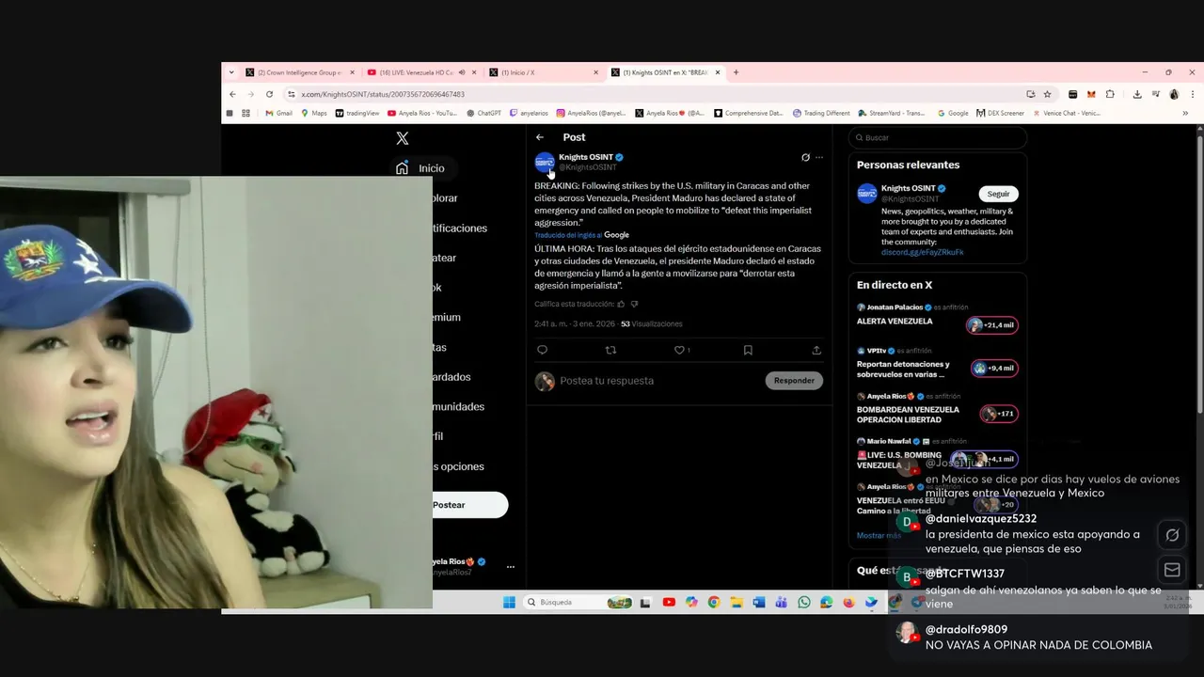Open the Maps bookmark

click(314, 113)
